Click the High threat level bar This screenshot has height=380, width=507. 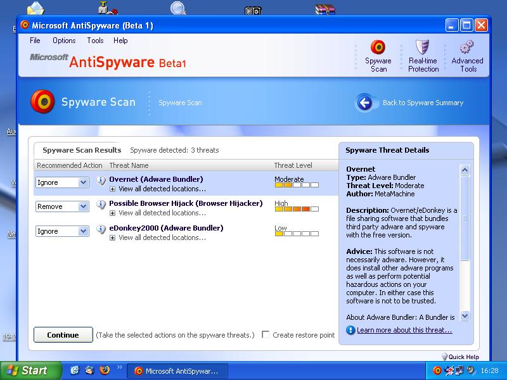coord(297,209)
